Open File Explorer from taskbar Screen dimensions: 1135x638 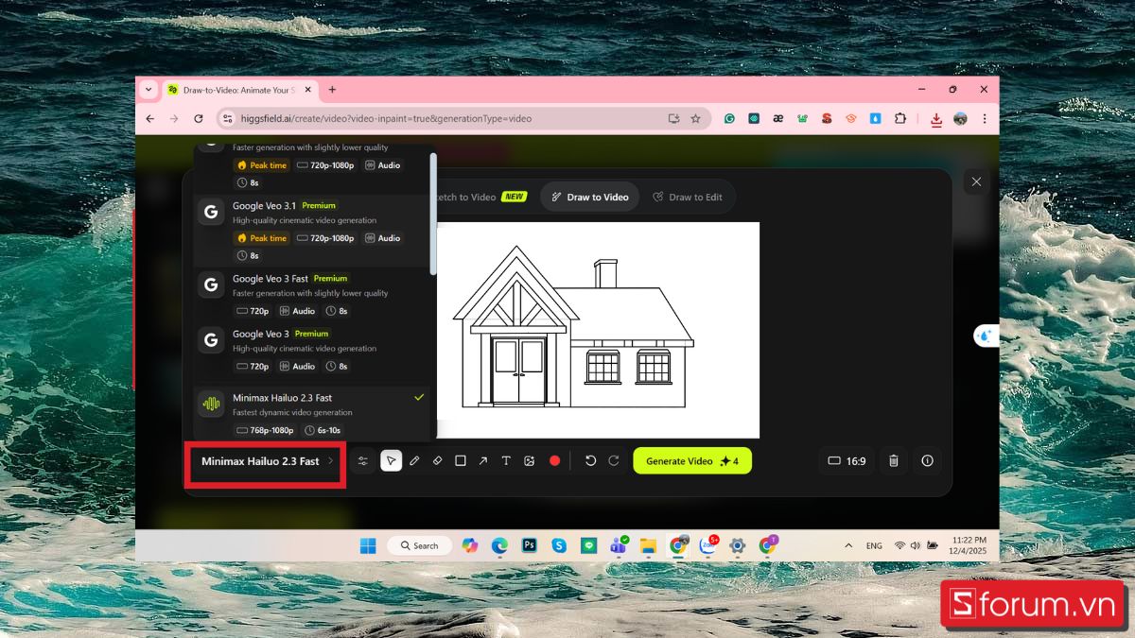(x=648, y=545)
